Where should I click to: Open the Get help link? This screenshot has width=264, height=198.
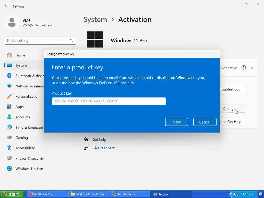click(x=99, y=139)
